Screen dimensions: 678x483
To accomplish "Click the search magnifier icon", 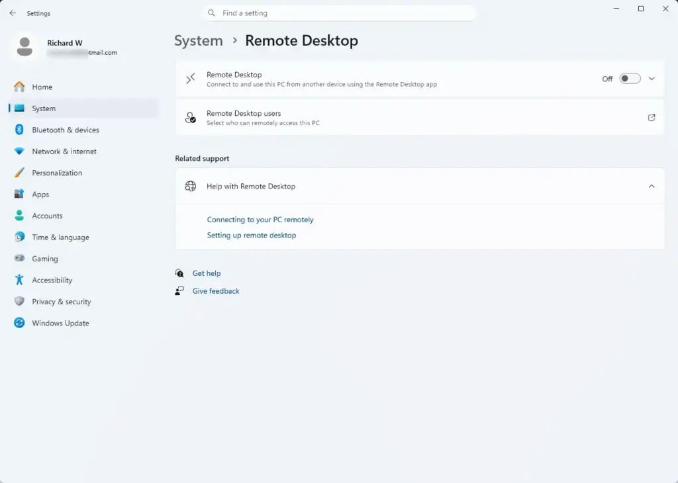I will 211,13.
